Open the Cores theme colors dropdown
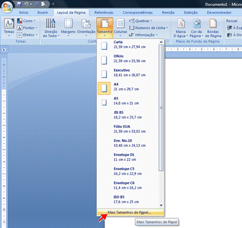The width and height of the screenshot is (242, 228). 26,21
